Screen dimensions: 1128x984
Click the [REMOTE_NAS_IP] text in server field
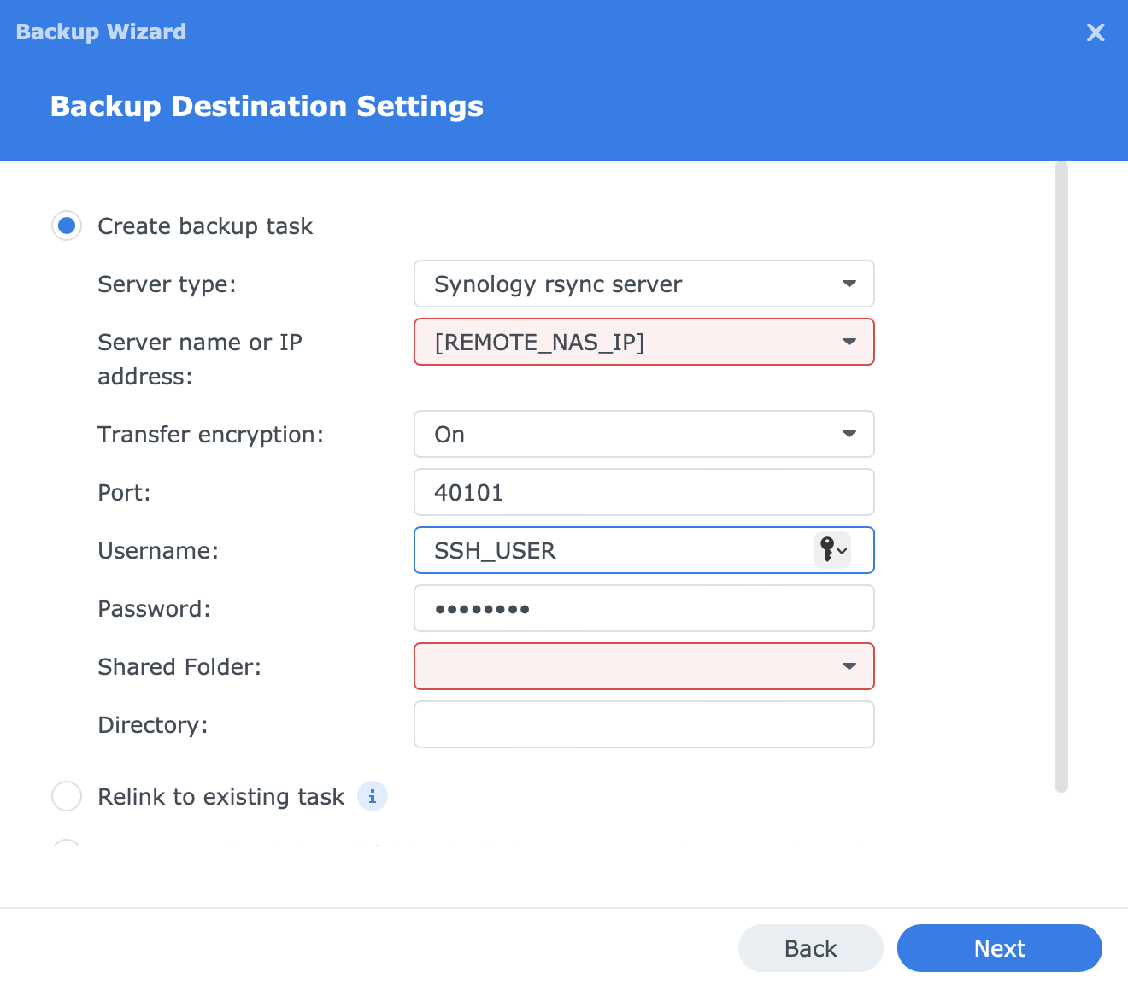click(x=539, y=342)
